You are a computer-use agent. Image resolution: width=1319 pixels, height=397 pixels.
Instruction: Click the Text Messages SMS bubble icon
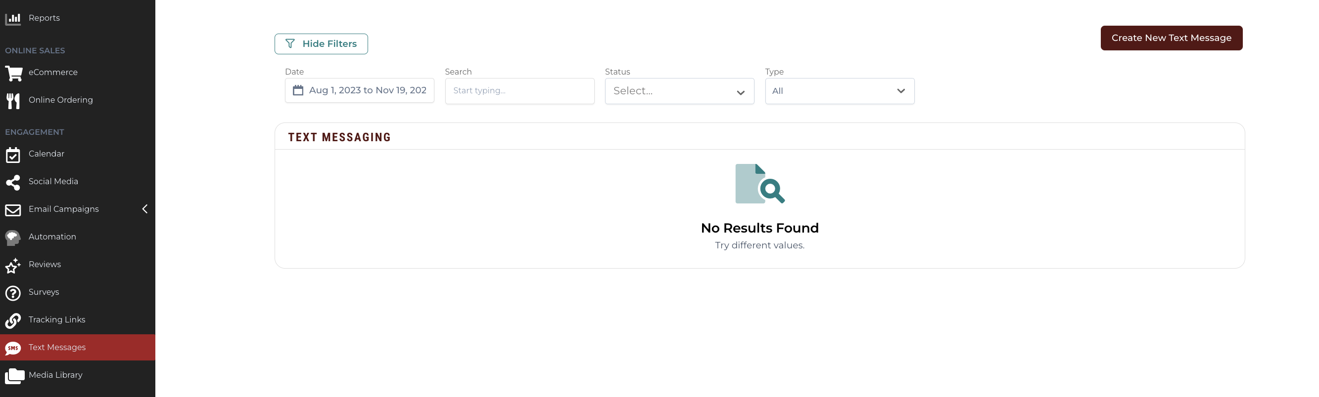pos(13,348)
